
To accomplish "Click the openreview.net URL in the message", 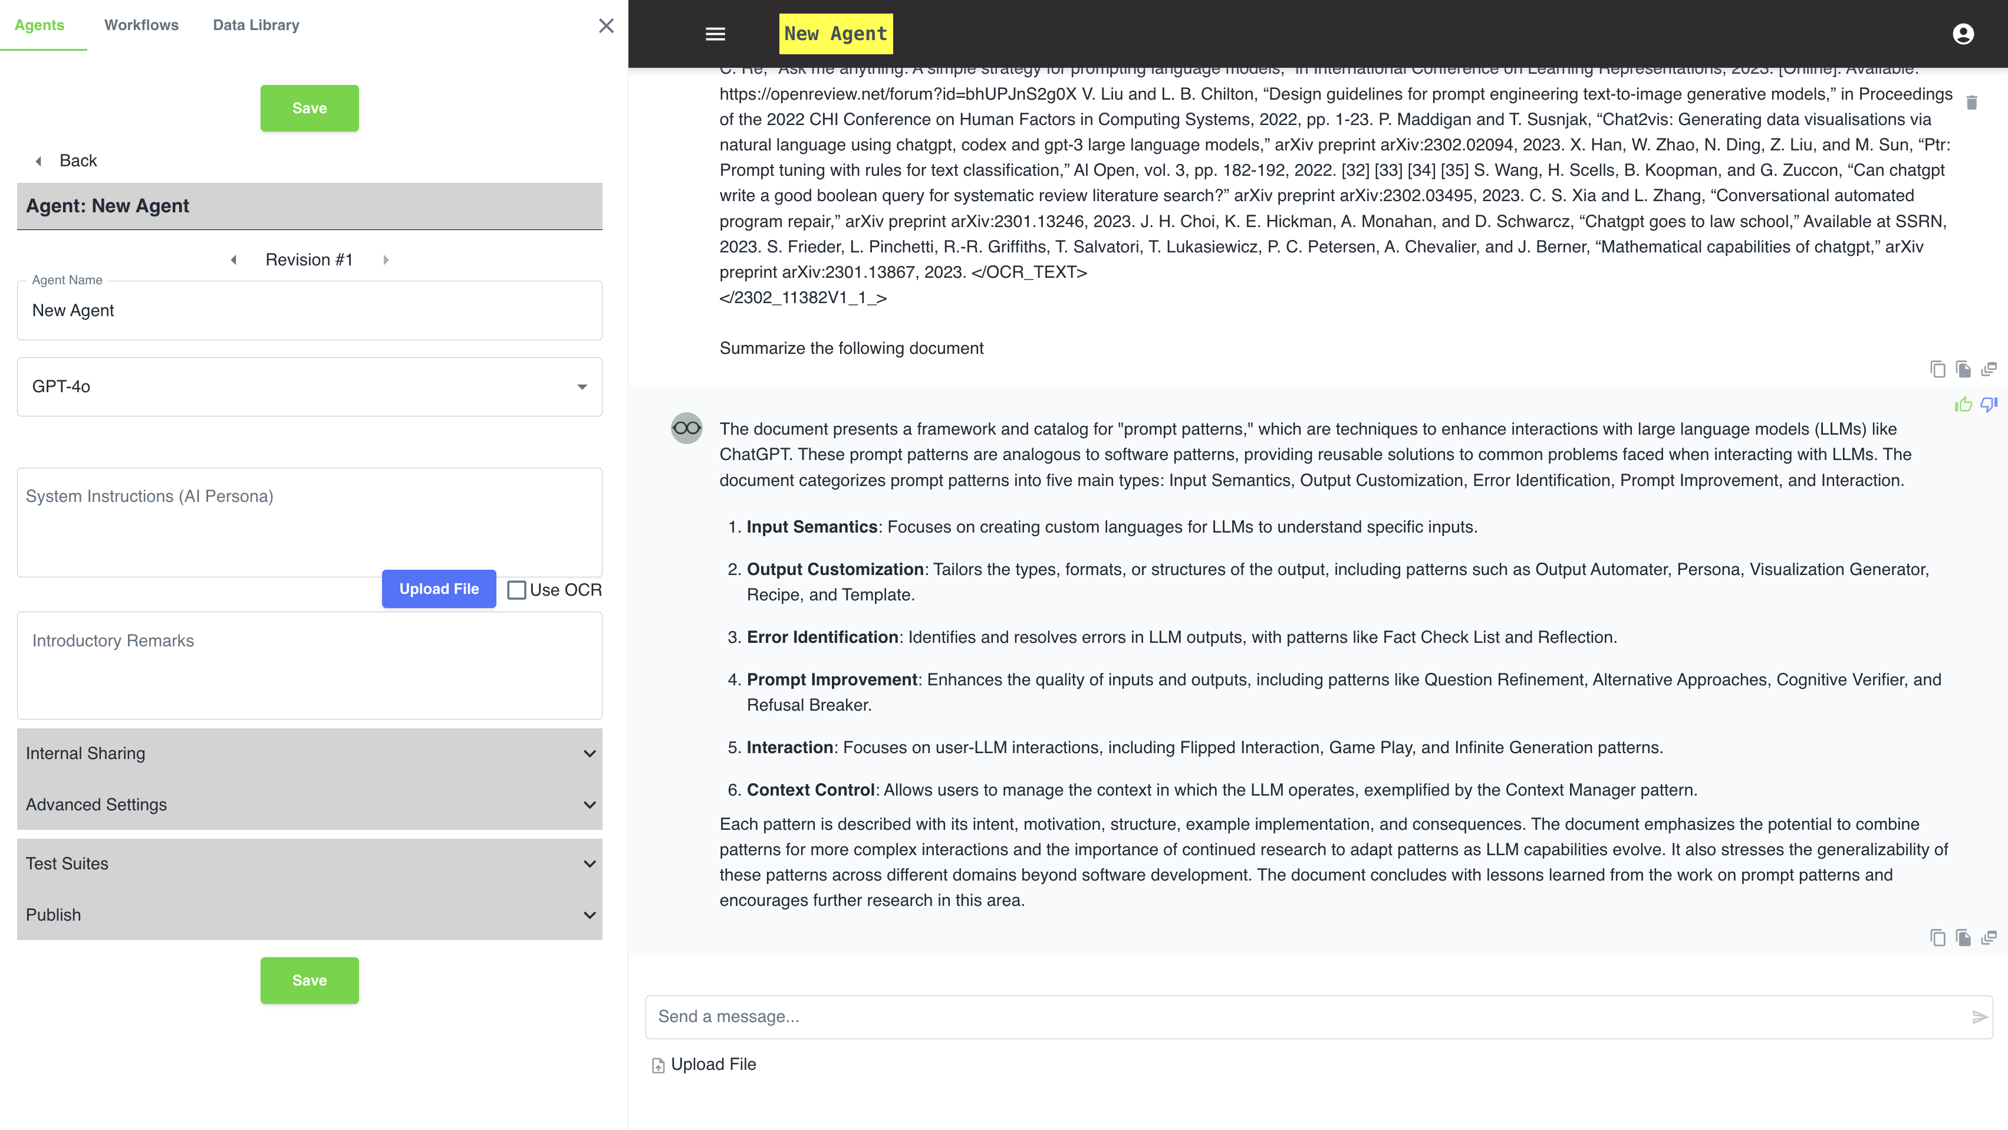I will [x=897, y=94].
